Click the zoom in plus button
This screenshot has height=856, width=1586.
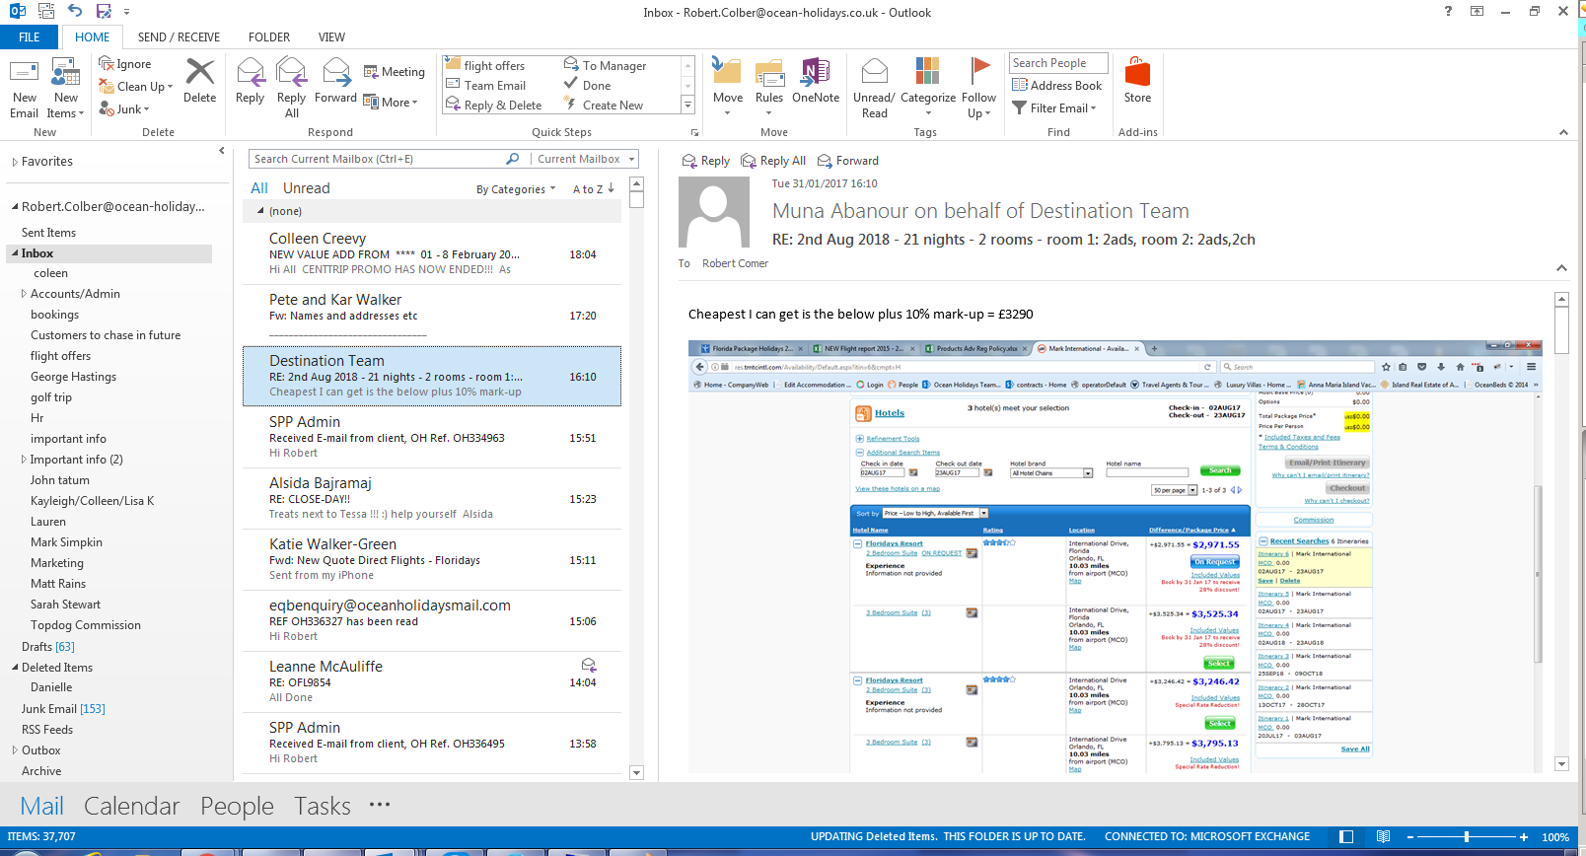coord(1524,837)
